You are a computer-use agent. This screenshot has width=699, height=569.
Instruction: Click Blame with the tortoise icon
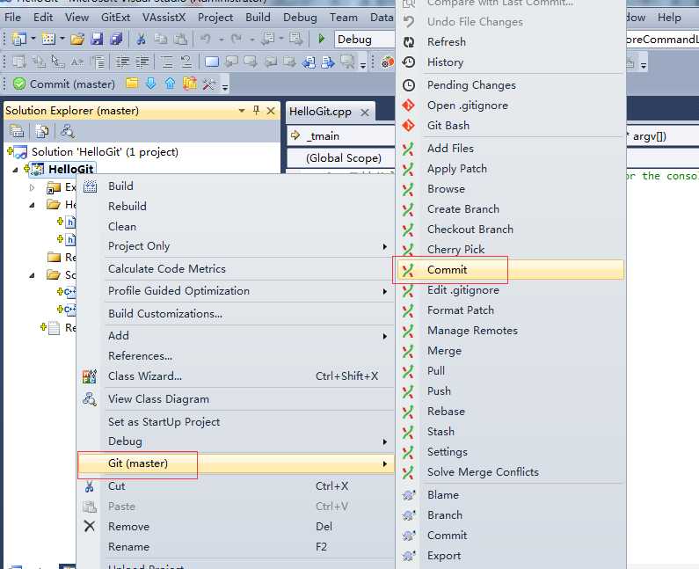(x=511, y=495)
